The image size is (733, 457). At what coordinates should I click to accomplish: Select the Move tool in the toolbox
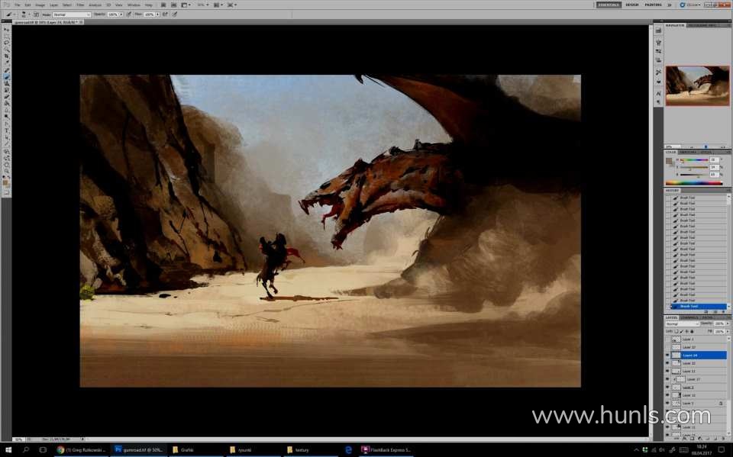tap(7, 29)
